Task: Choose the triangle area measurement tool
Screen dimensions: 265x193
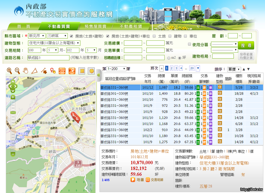Action: pyautogui.click(x=34, y=70)
